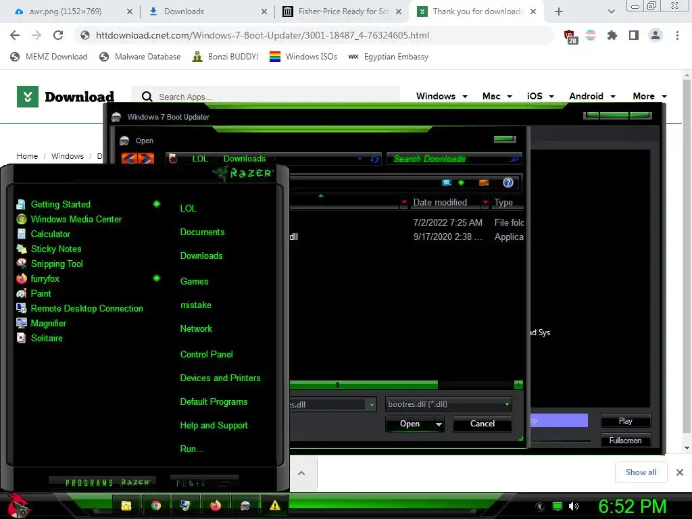This screenshot has width=692, height=519.
Task: Open Android category dropdown on CNET
Action: click(592, 96)
